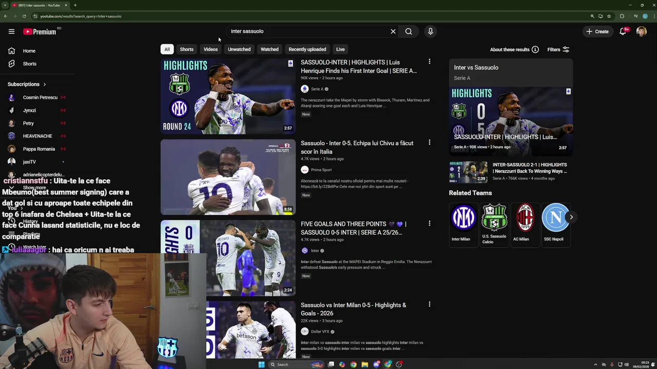
Task: Submit search with the magnifier button
Action: (x=409, y=31)
